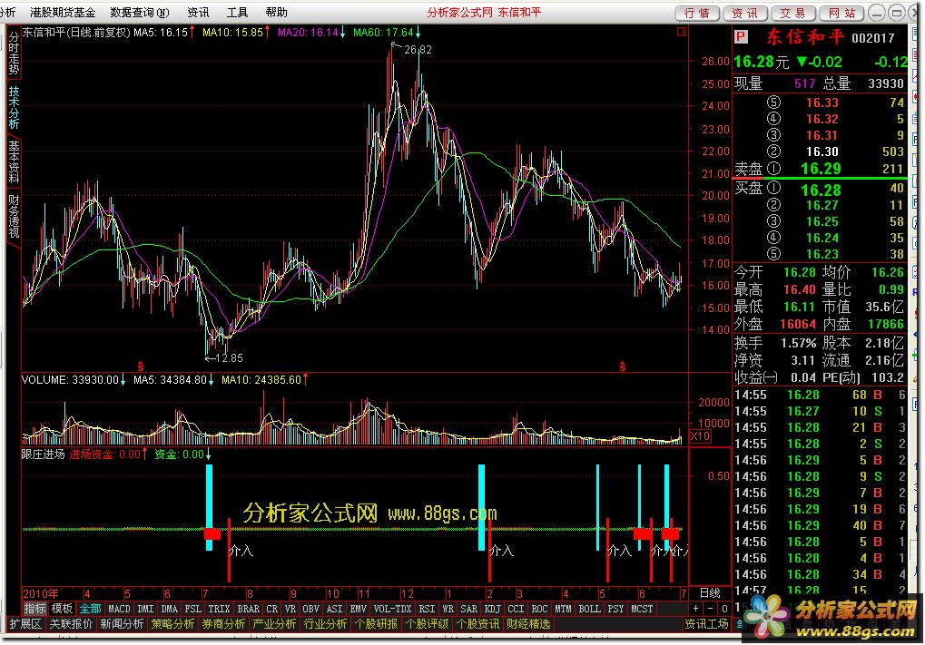The image size is (925, 645).
Task: Switch indicator to MTM
Action: pos(564,609)
